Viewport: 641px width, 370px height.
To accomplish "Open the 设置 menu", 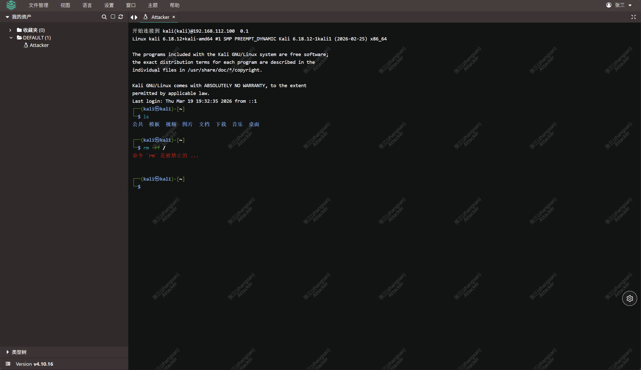I will (x=109, y=5).
